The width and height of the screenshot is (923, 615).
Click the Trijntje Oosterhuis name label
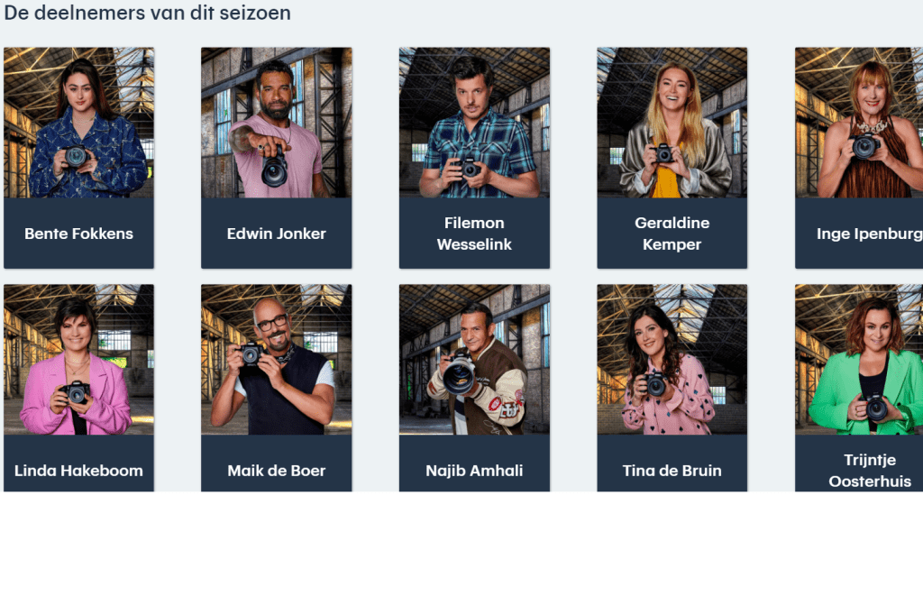point(870,471)
